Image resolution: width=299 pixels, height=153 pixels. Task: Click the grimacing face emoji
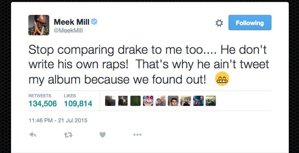point(222,79)
